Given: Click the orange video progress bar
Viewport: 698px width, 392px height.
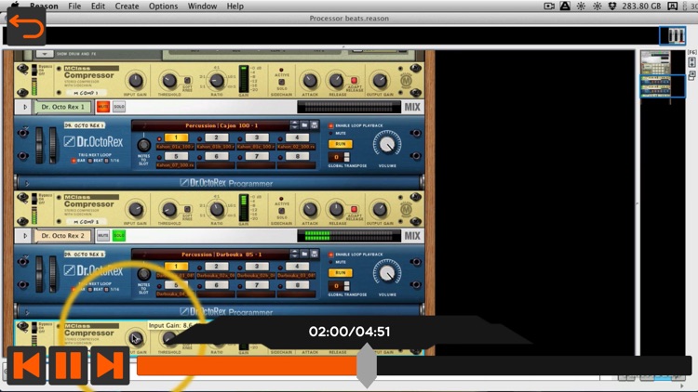Looking at the screenshot, I should pyautogui.click(x=247, y=366).
